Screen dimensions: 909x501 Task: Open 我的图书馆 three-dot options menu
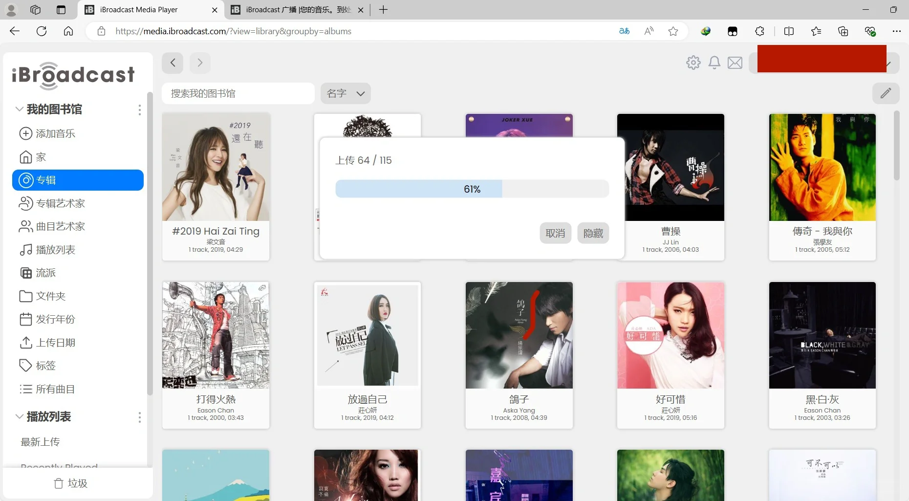(140, 110)
